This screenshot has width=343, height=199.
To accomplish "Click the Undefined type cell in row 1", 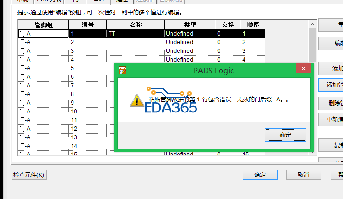I will (x=190, y=34).
